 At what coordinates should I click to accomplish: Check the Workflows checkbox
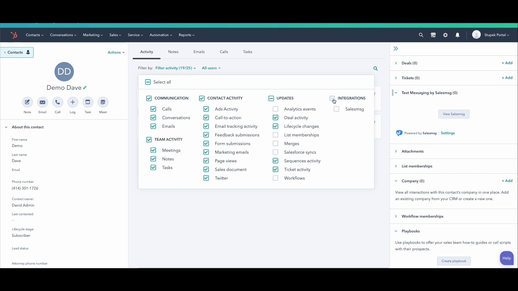point(276,178)
